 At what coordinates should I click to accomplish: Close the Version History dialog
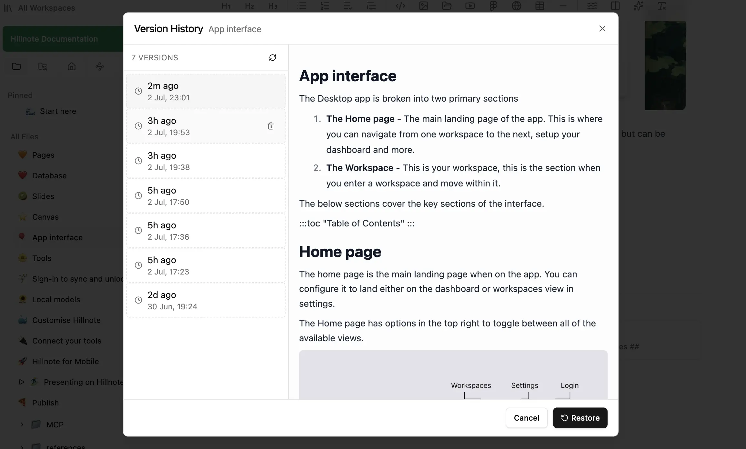(602, 29)
